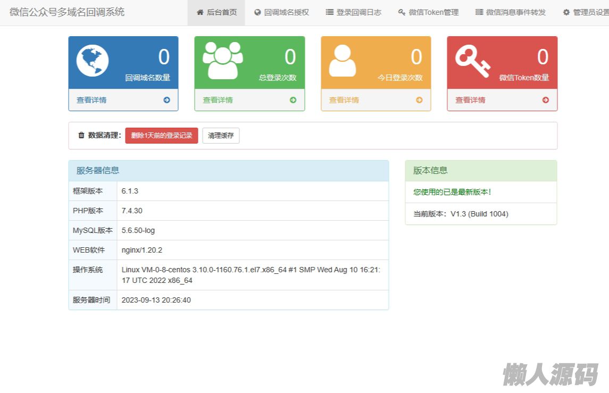Click the green arrow circle icon under 总登录次数
Image resolution: width=609 pixels, height=393 pixels.
(293, 100)
